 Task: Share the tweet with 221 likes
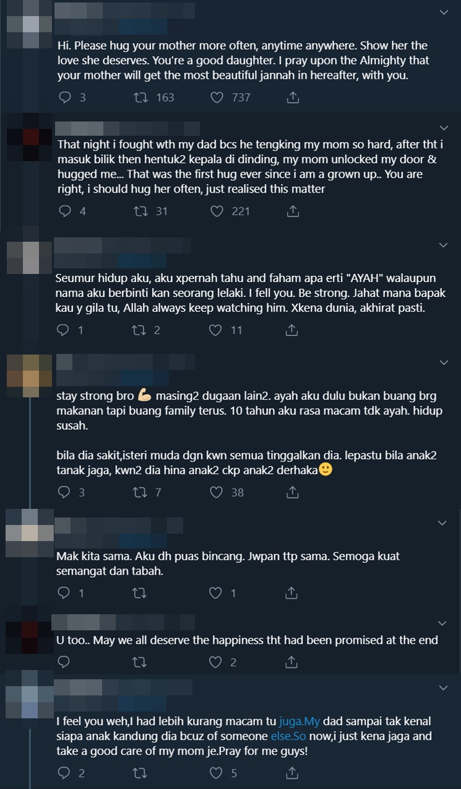coord(293,211)
